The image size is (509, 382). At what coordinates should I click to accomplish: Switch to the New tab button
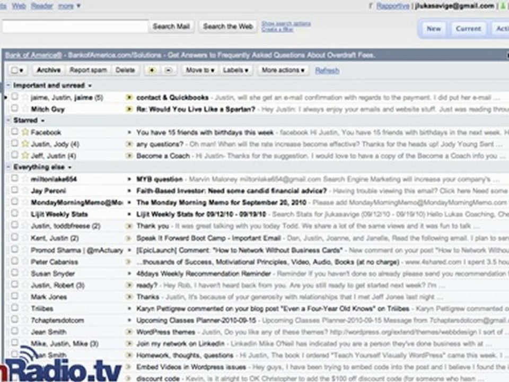[434, 29]
